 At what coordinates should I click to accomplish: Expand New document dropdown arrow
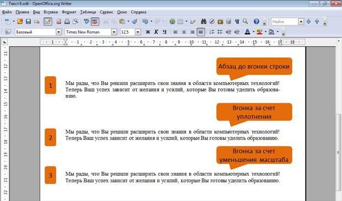(x=14, y=22)
